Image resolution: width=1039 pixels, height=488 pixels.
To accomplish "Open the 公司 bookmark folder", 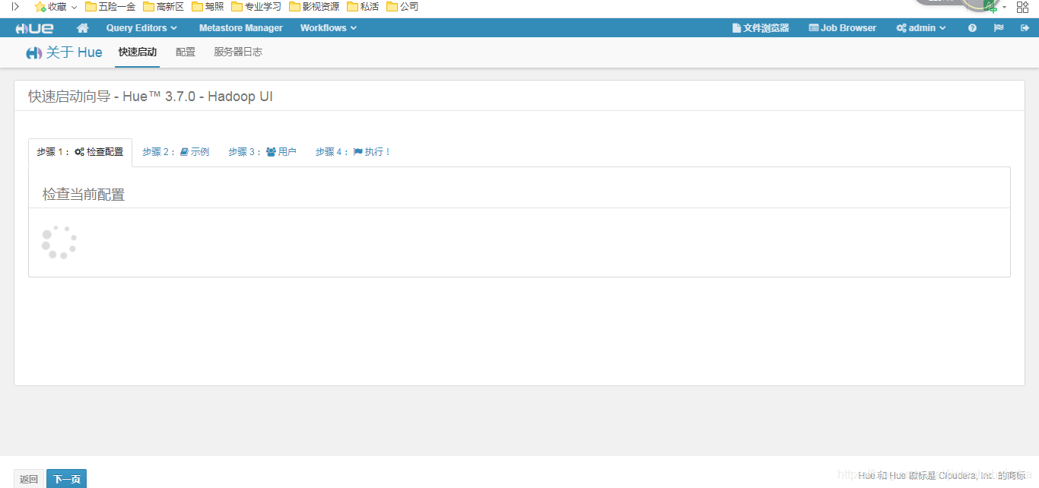I will pos(402,7).
